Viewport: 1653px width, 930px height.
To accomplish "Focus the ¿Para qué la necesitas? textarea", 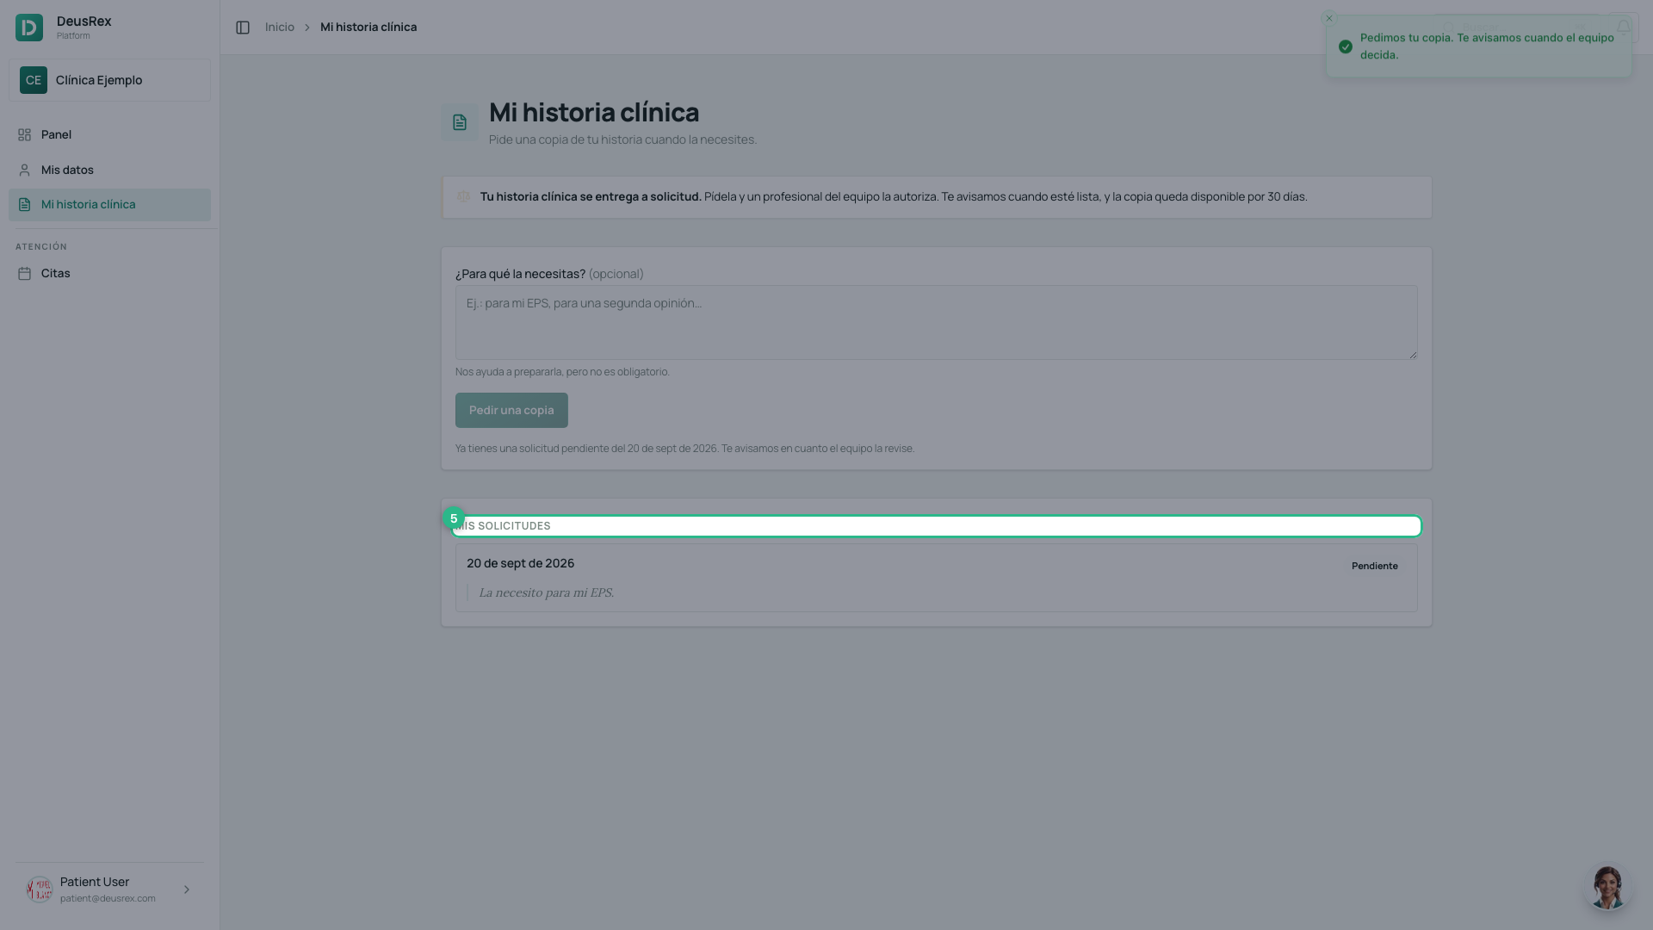I will click(936, 322).
